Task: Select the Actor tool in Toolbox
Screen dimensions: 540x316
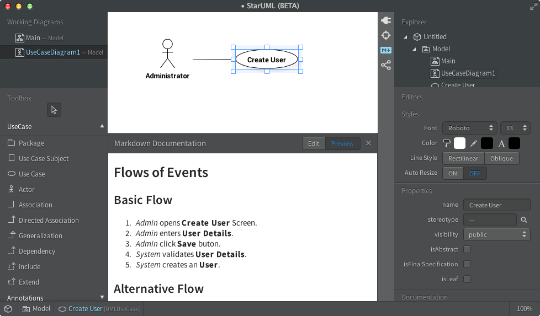Action: pyautogui.click(x=27, y=189)
